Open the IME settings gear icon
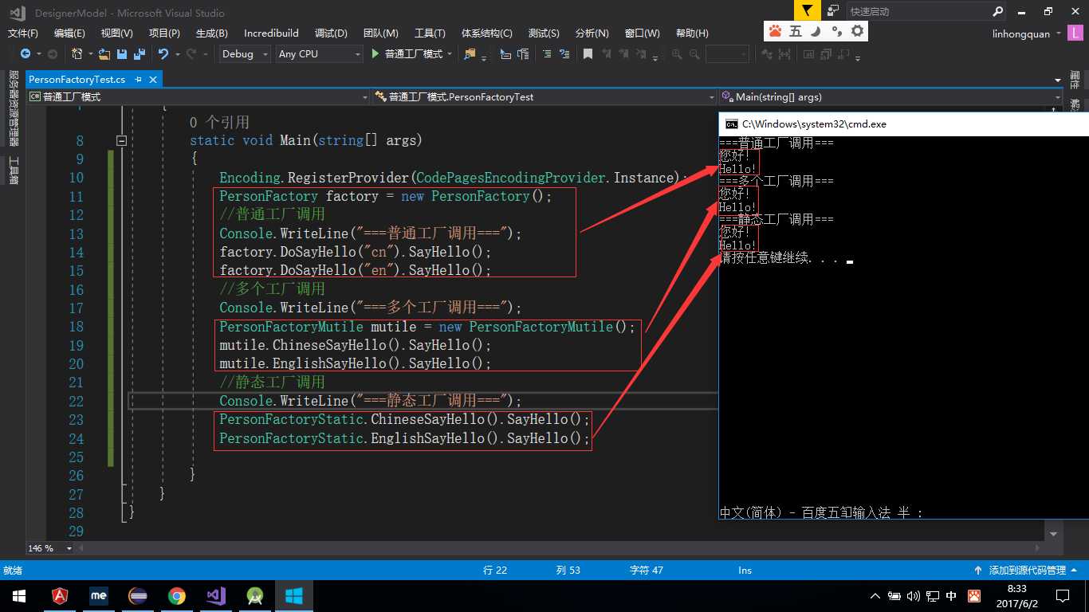This screenshot has width=1089, height=612. 858,31
